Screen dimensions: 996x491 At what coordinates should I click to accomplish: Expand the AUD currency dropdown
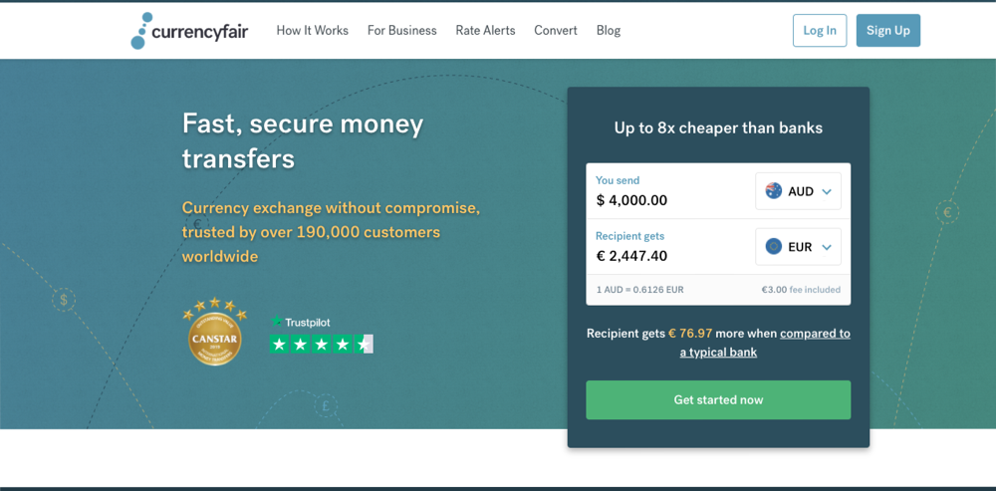pyautogui.click(x=826, y=191)
